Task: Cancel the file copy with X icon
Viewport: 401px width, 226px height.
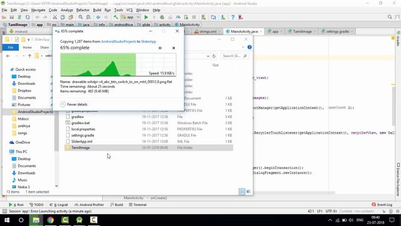Action: point(174,48)
